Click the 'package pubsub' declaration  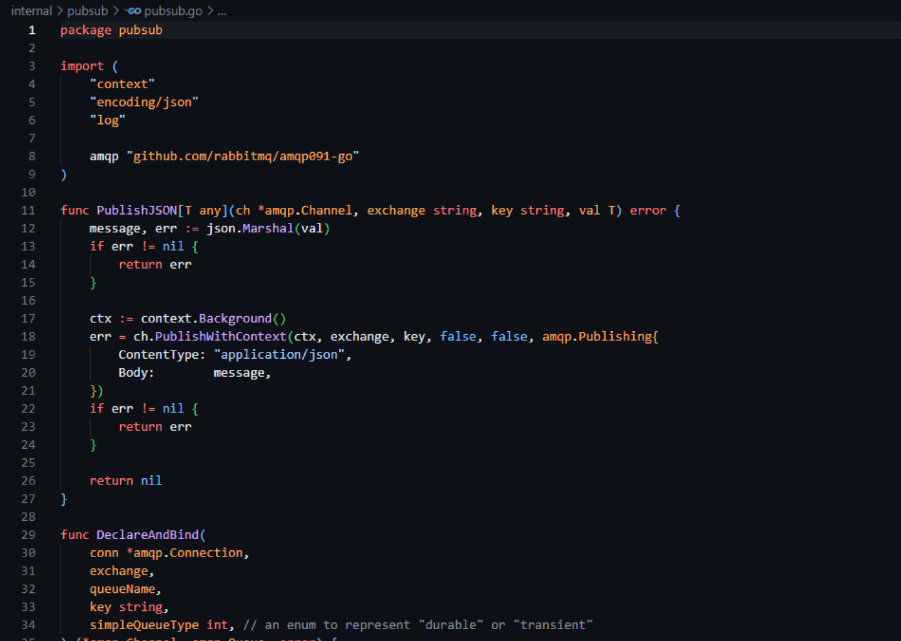[111, 30]
